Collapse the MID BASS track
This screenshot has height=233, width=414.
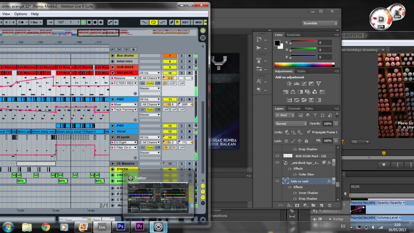tap(112, 73)
